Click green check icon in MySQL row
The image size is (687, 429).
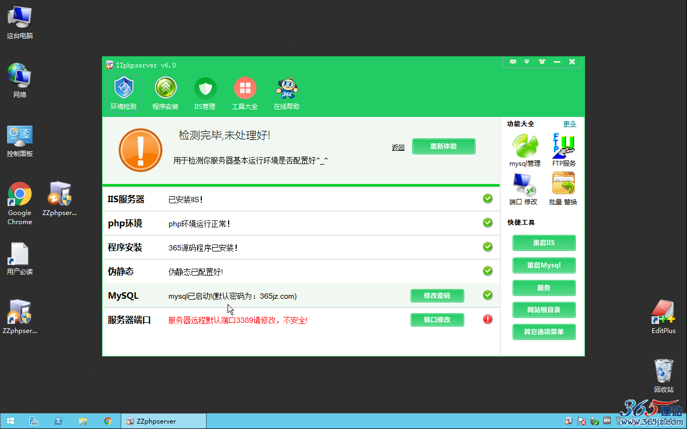coord(488,295)
